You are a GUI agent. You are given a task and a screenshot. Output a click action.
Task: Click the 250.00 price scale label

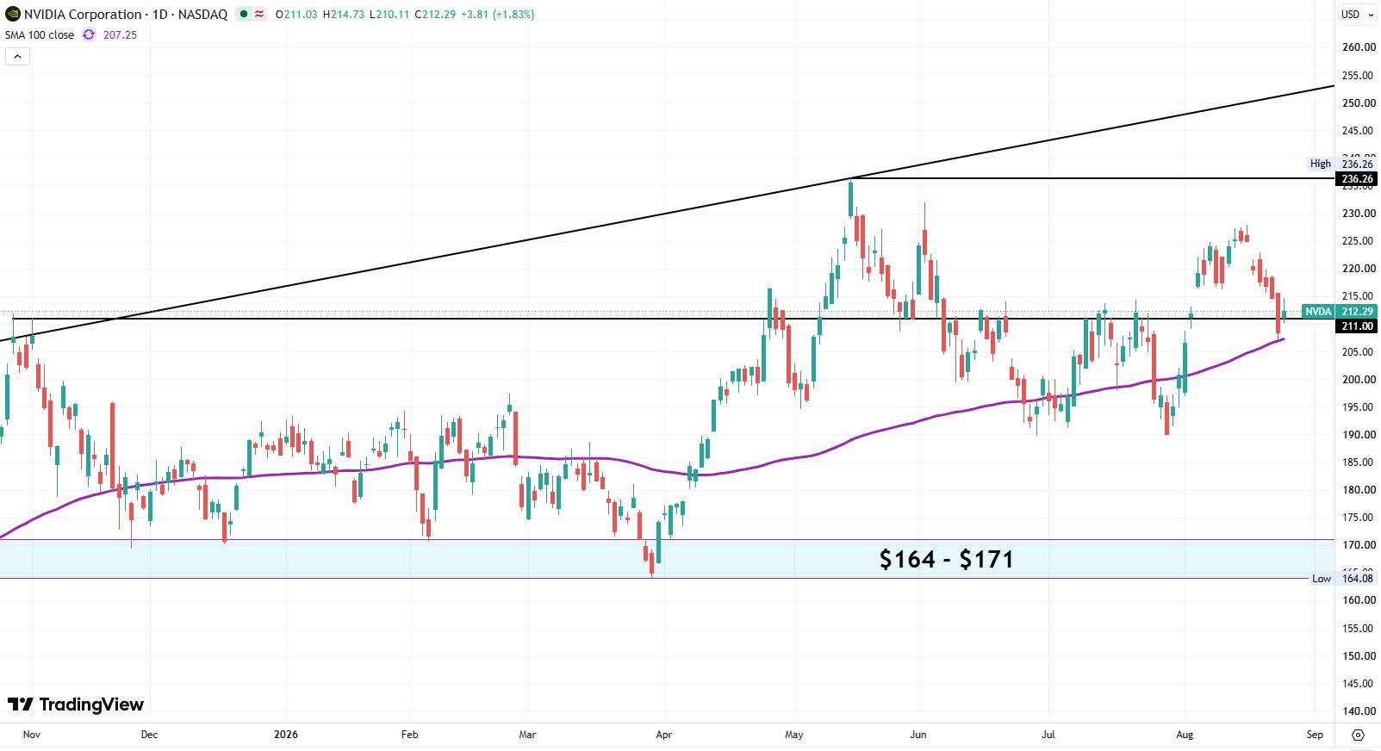click(1359, 102)
